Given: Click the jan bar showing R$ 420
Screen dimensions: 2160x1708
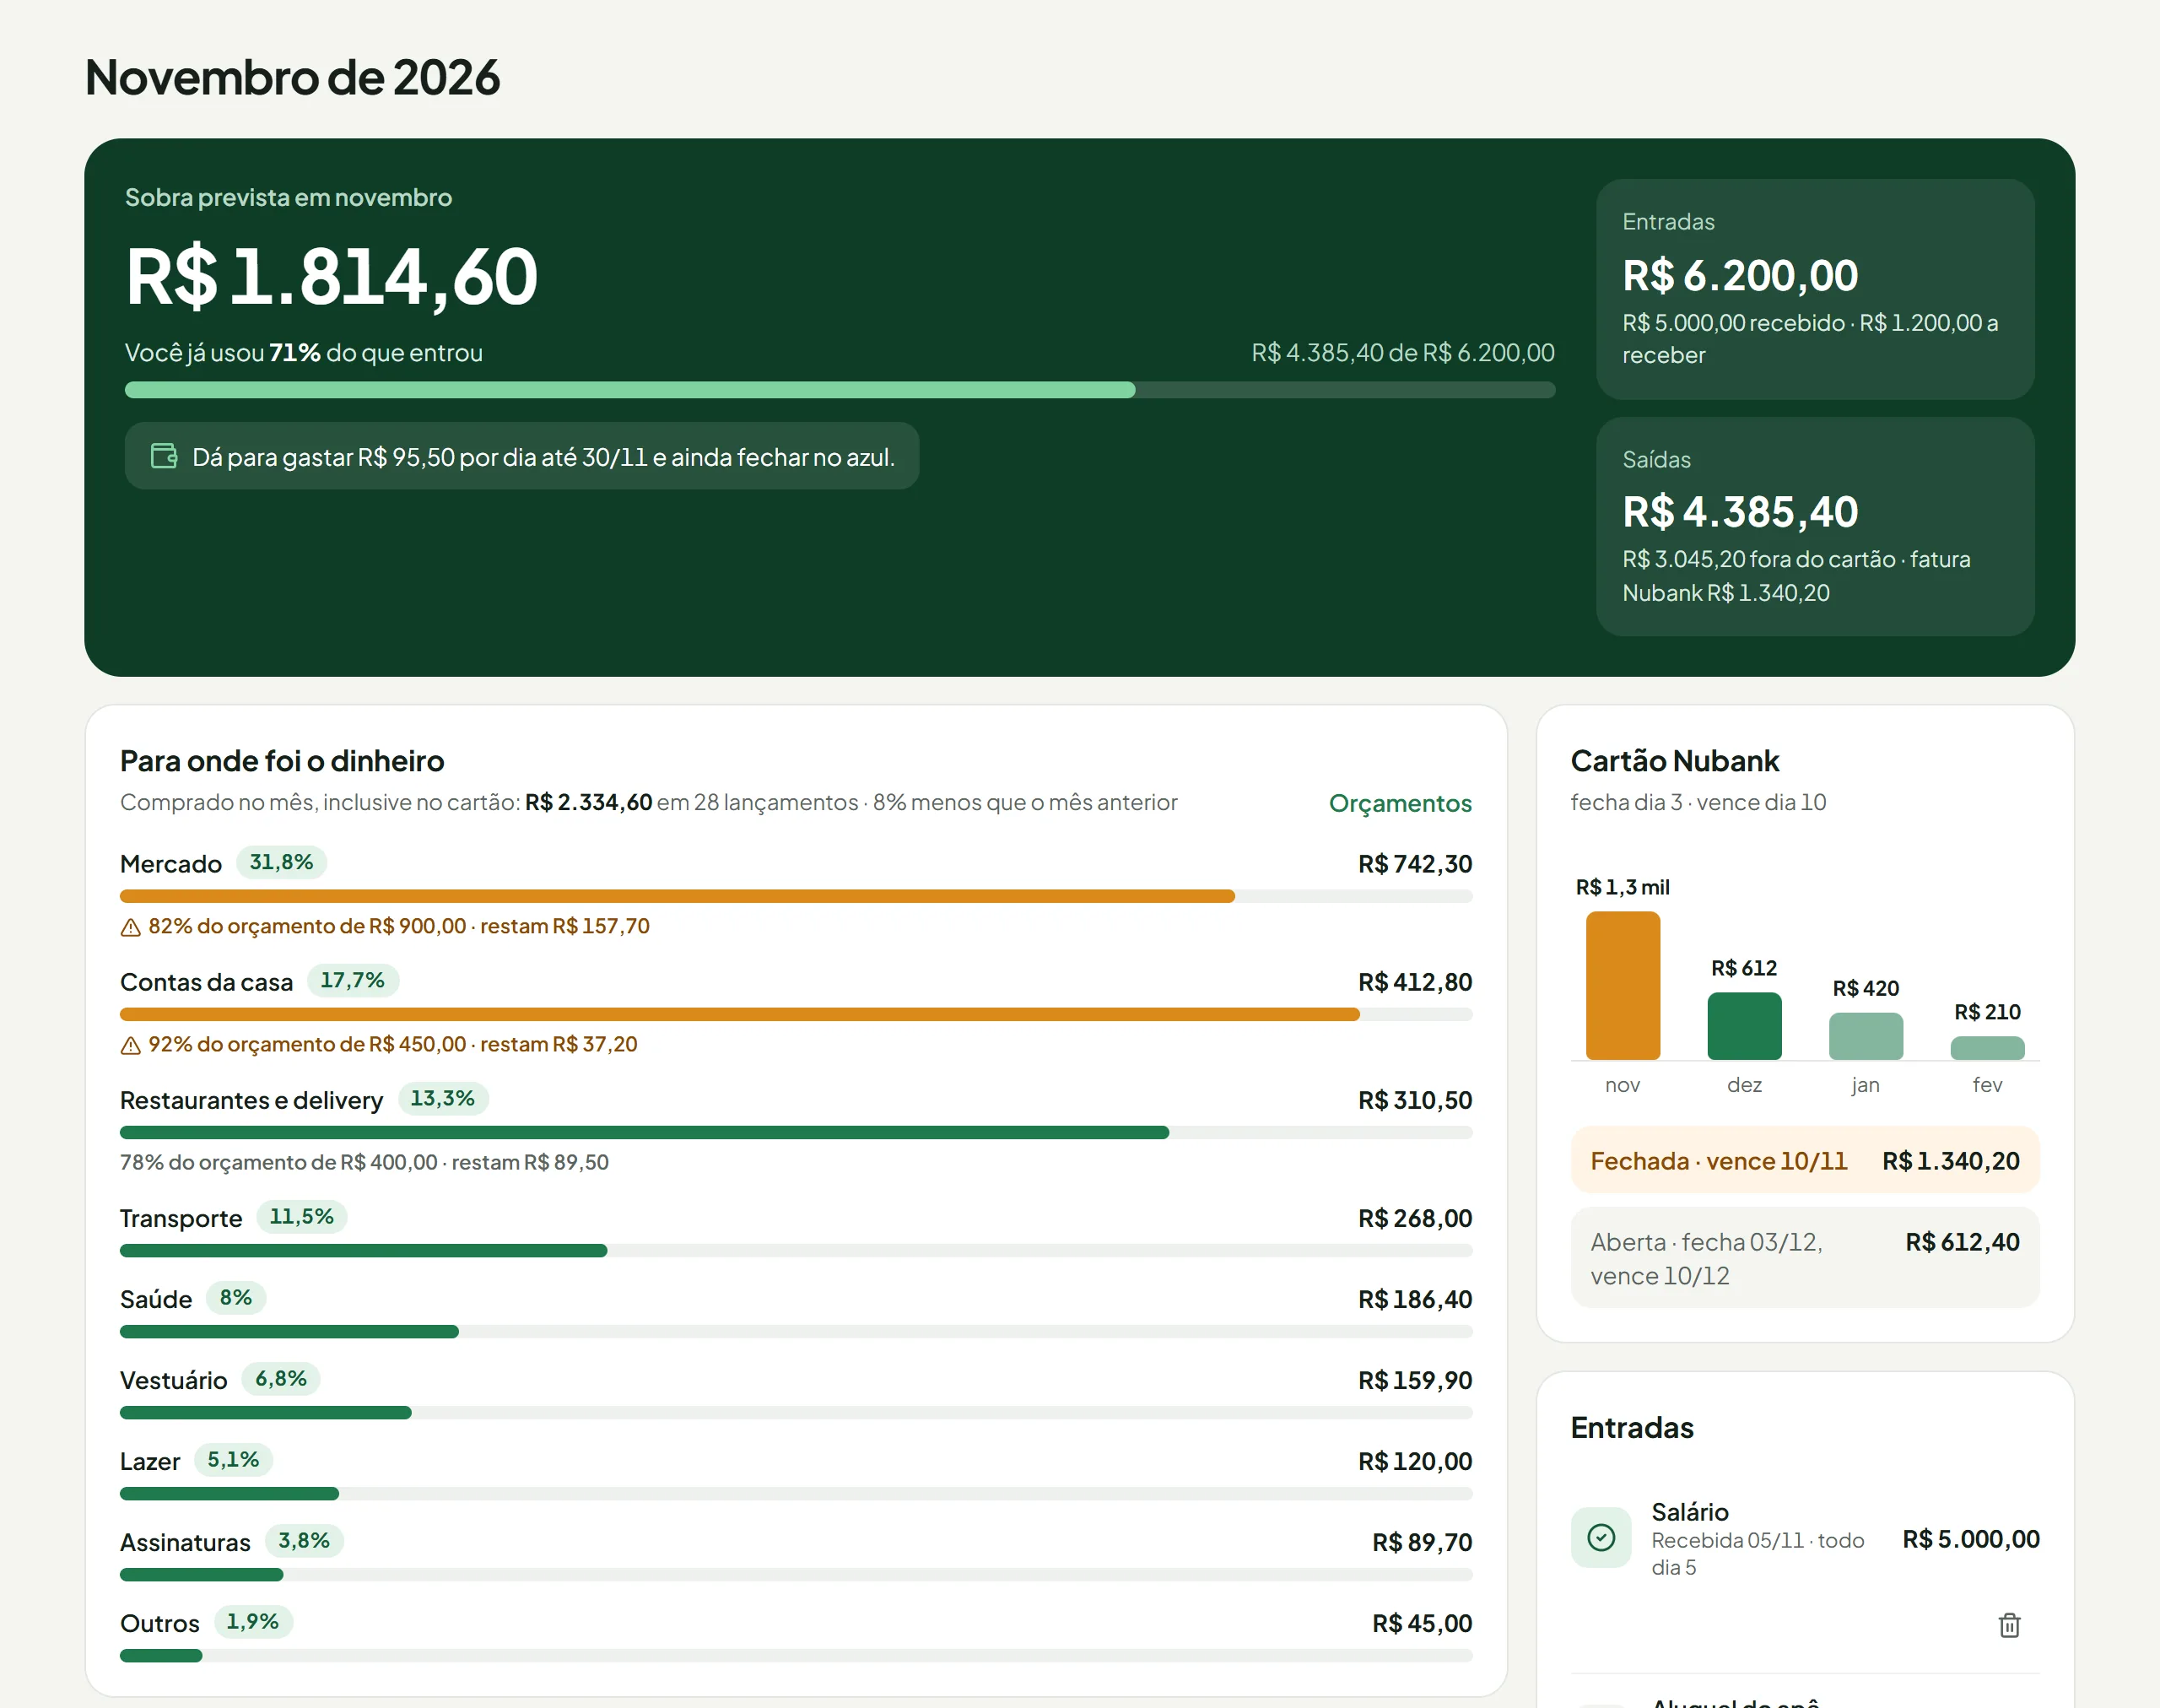Looking at the screenshot, I should 1866,1036.
